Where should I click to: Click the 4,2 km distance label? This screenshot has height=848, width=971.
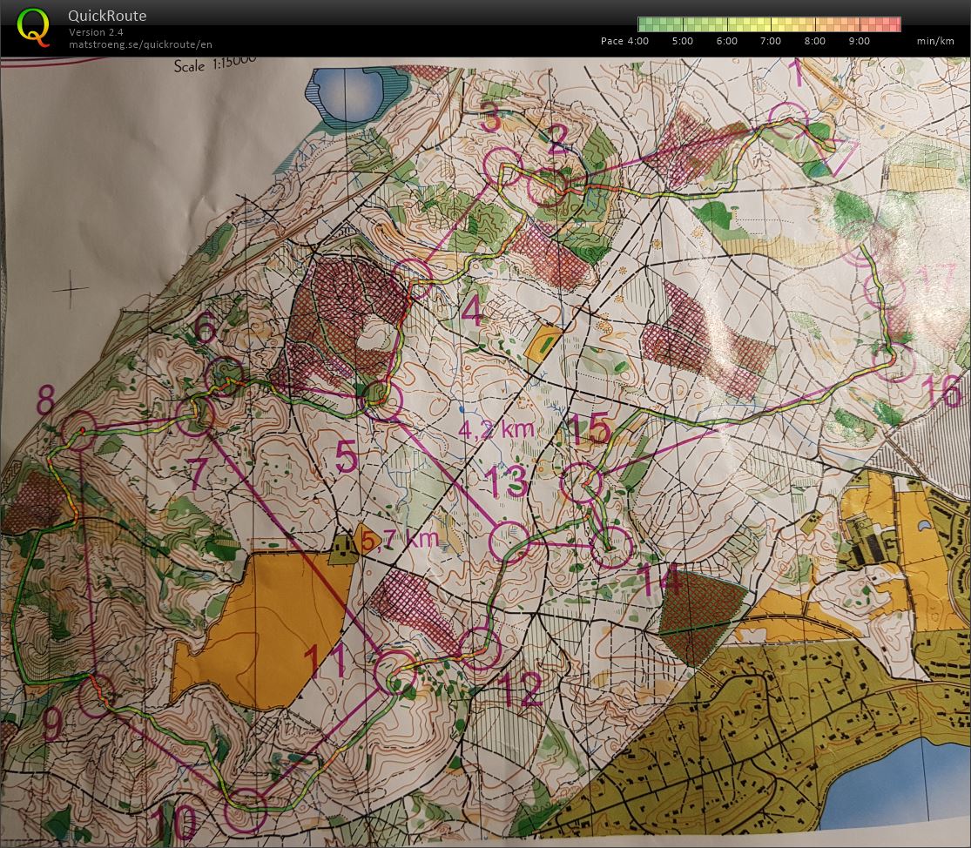pos(496,428)
